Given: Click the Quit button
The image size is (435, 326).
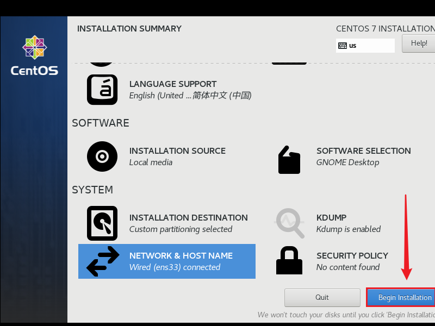Looking at the screenshot, I should pos(322,297).
